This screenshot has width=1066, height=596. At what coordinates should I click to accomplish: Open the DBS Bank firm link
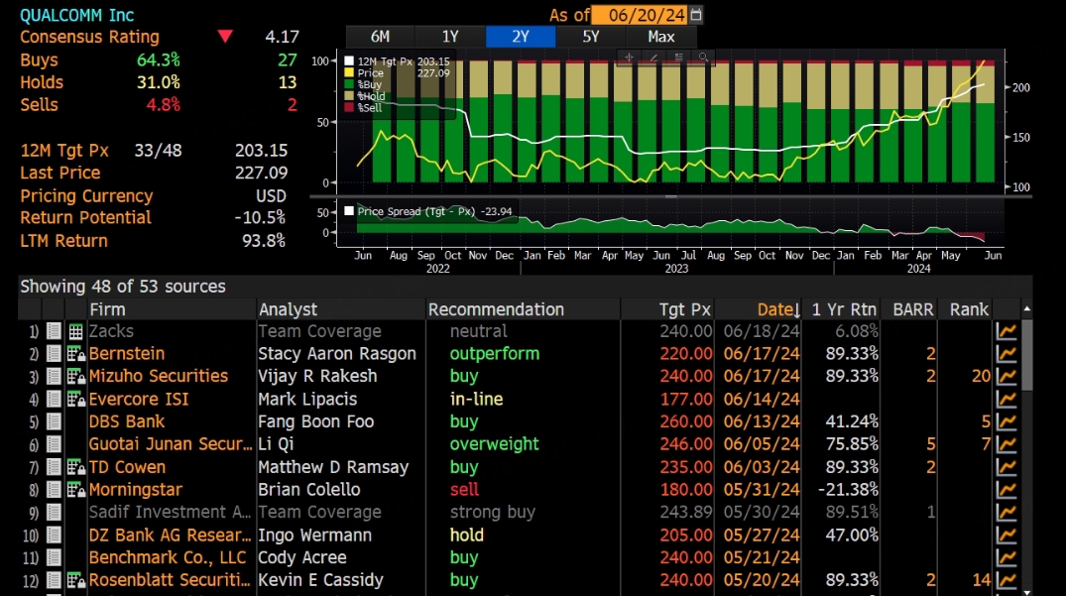127,422
